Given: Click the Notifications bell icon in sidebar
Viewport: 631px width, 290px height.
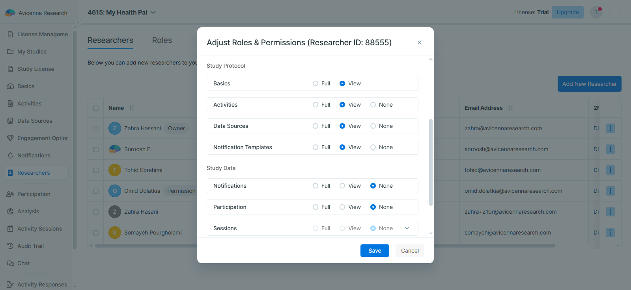Looking at the screenshot, I should pos(10,155).
